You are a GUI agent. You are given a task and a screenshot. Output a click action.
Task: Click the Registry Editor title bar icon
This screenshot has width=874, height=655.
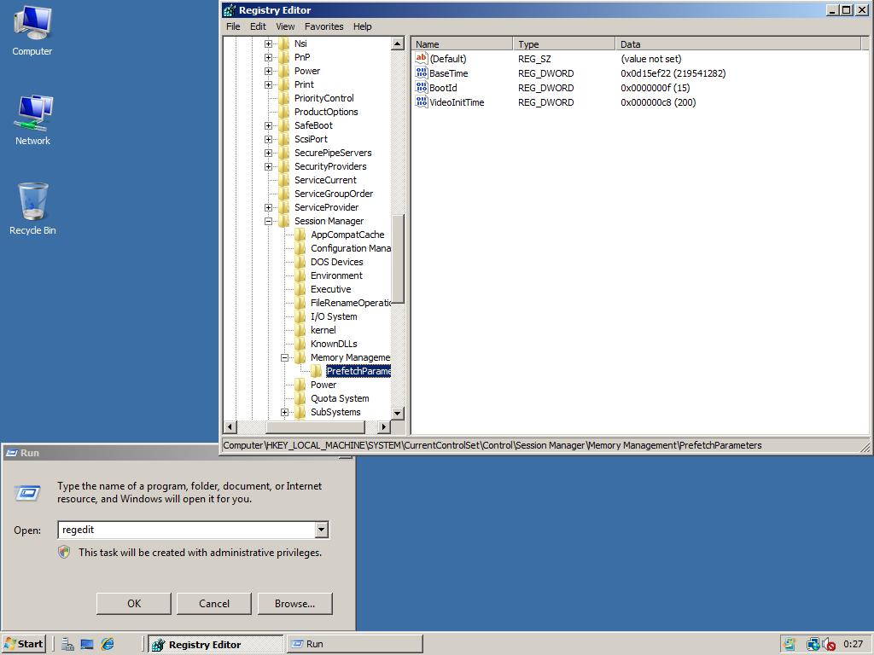tap(229, 10)
